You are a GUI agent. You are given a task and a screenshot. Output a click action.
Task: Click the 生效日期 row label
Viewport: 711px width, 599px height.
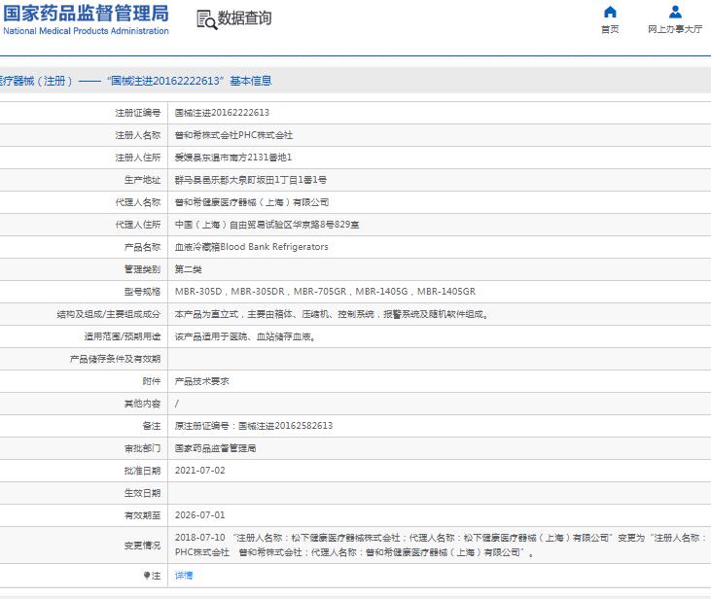(142, 493)
